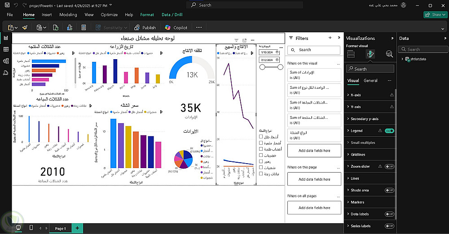Click the Share button

435,15
